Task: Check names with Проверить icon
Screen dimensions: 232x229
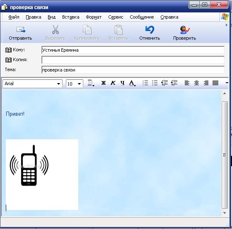Action: [x=185, y=30]
